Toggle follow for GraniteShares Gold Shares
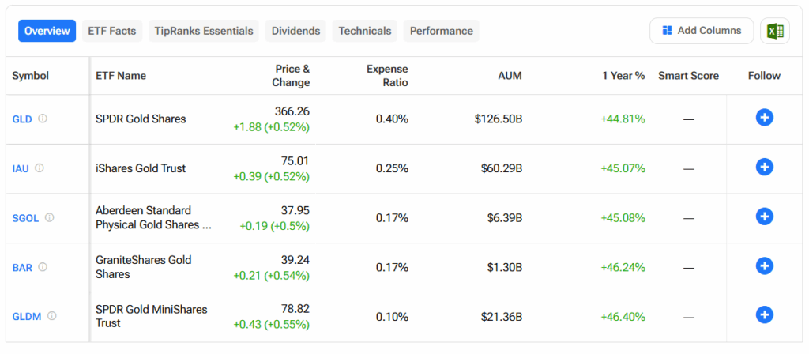The image size is (809, 354). 764,266
